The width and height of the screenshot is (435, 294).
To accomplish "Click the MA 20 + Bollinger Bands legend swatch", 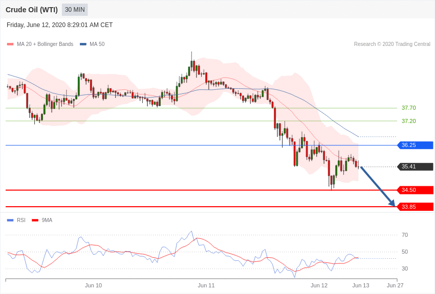I will [x=10, y=44].
